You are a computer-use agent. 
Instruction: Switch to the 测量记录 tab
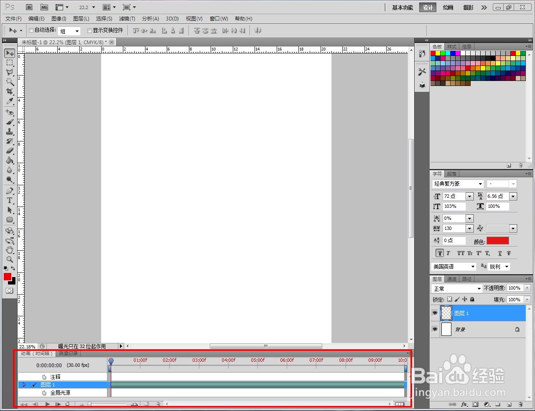pos(68,353)
